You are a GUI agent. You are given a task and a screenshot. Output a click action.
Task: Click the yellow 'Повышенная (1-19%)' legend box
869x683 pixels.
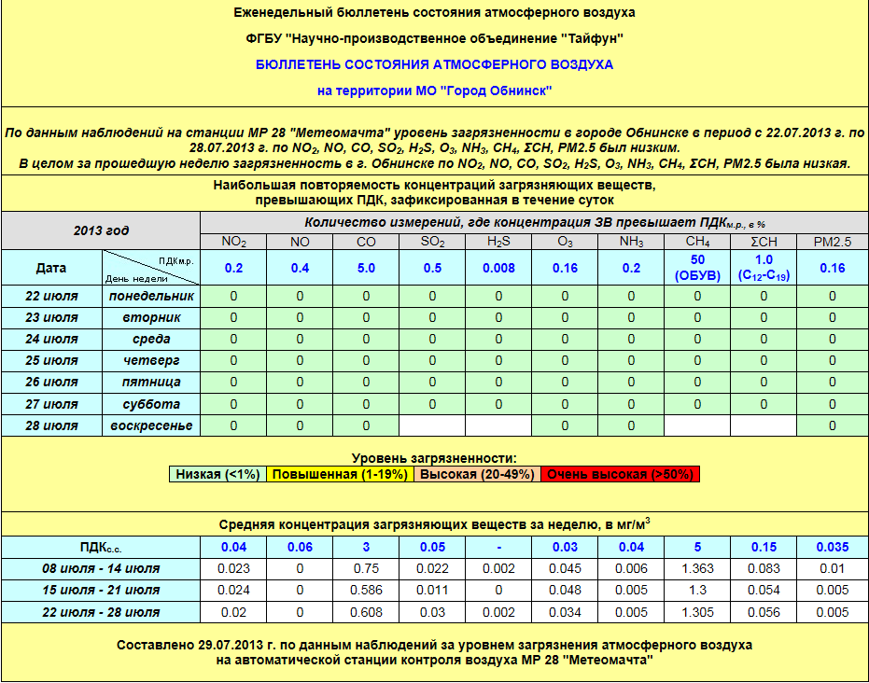point(341,474)
